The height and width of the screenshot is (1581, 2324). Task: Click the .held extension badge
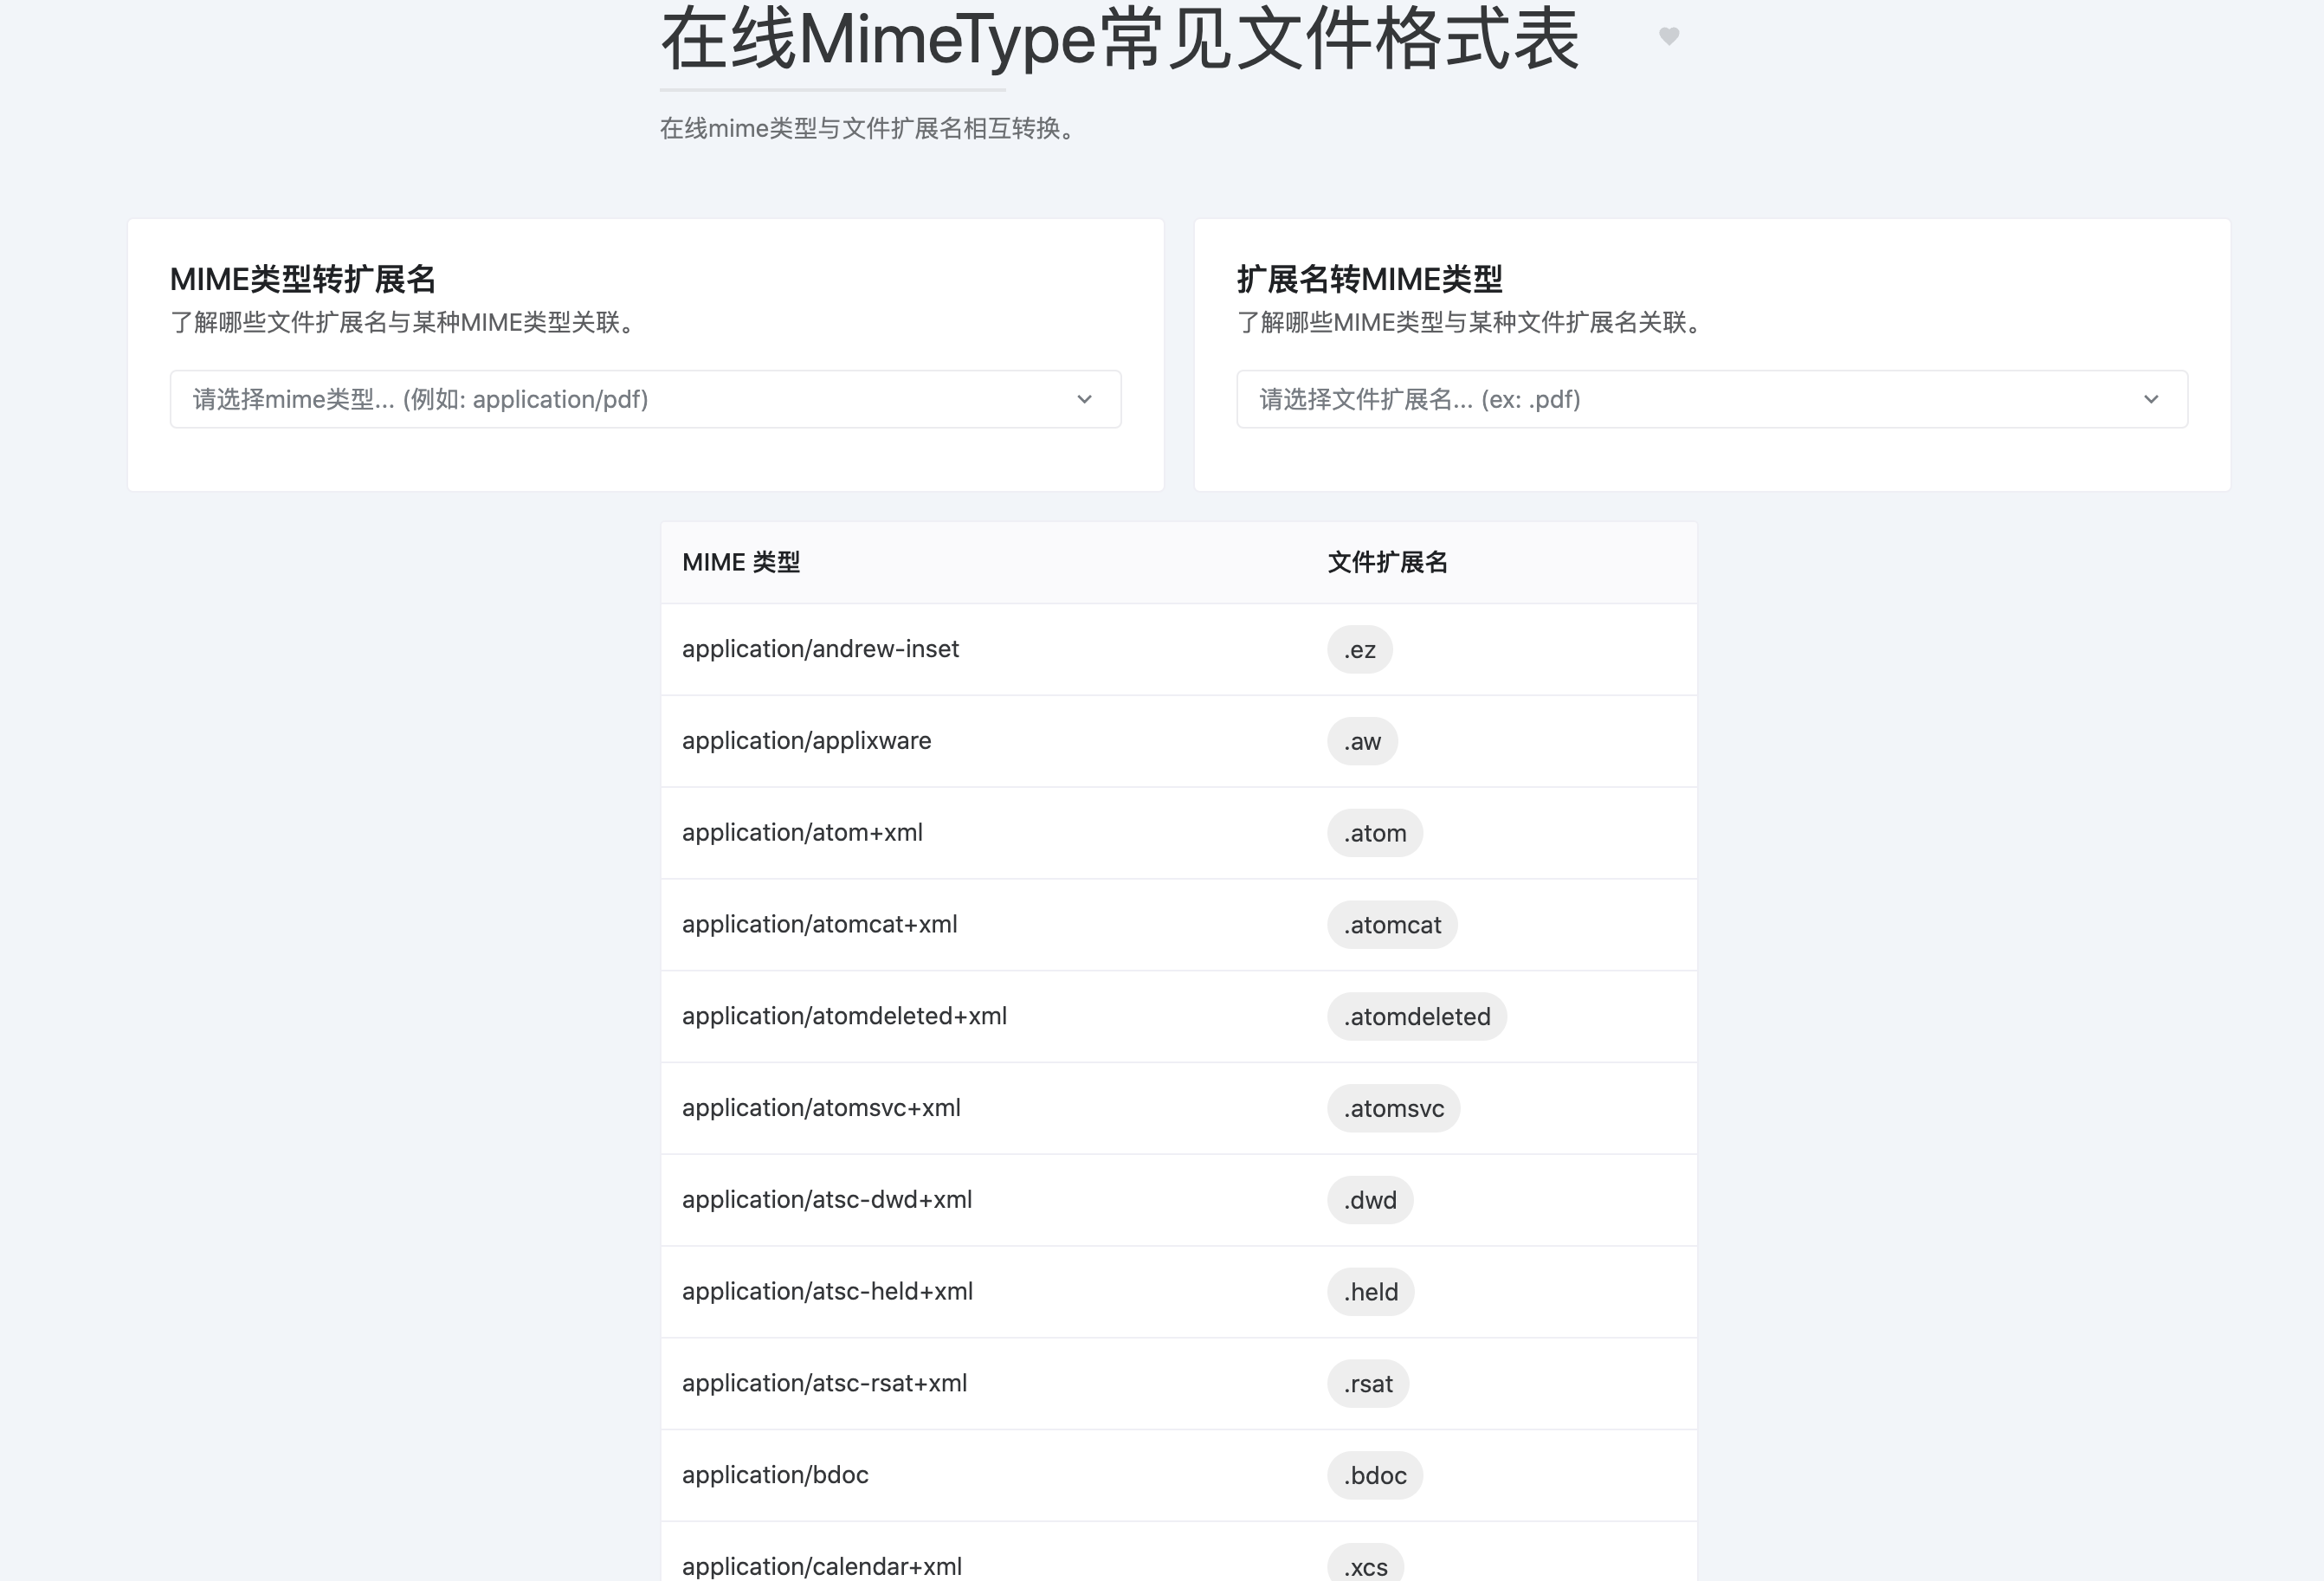click(1371, 1291)
